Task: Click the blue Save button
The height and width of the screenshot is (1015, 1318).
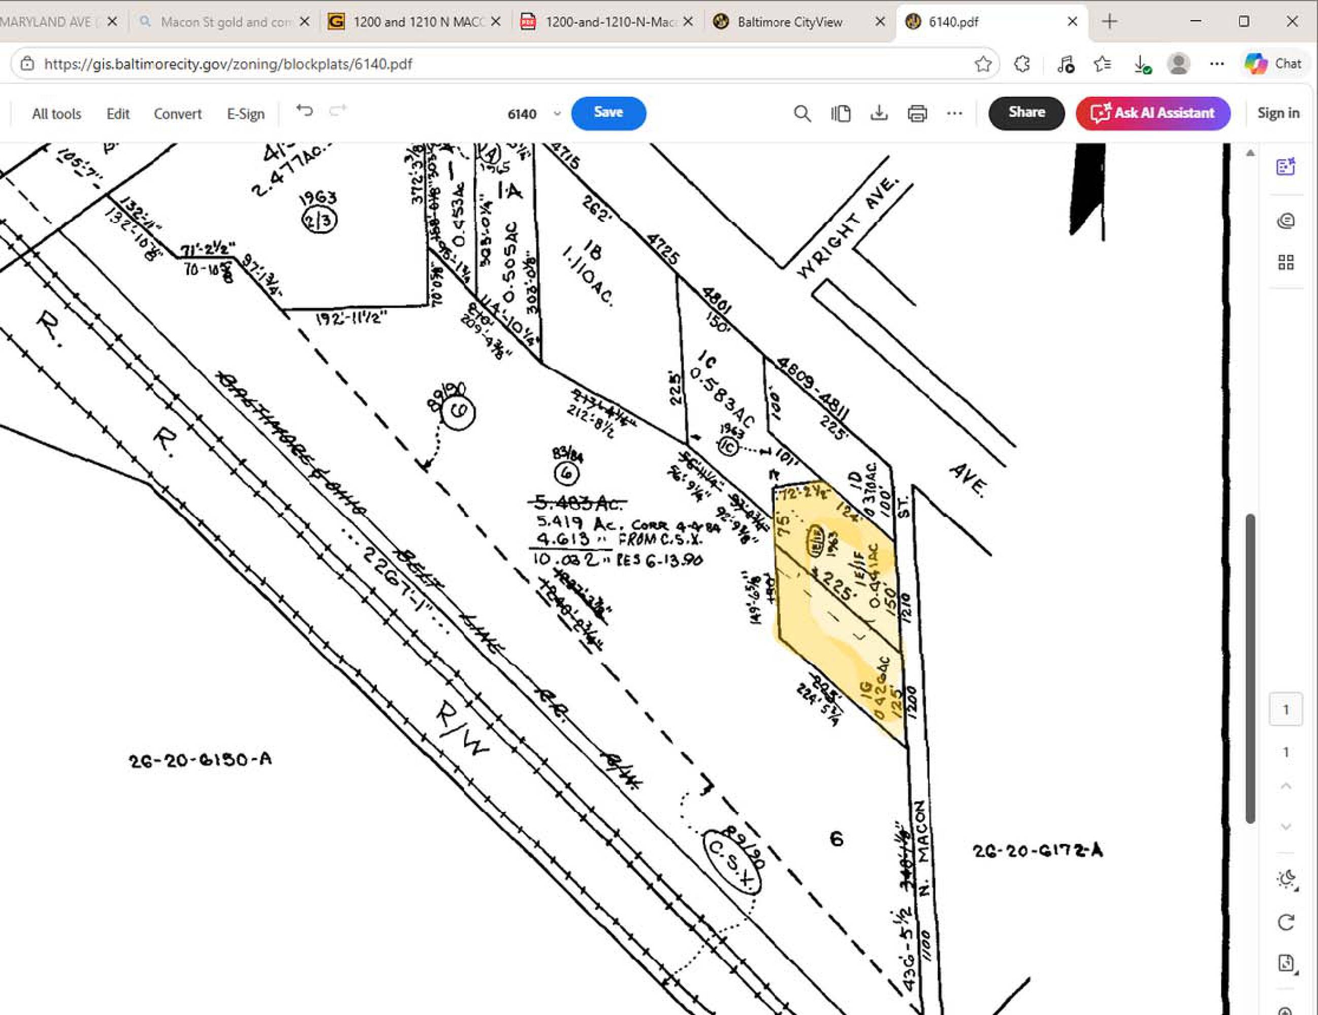Action: (x=608, y=113)
